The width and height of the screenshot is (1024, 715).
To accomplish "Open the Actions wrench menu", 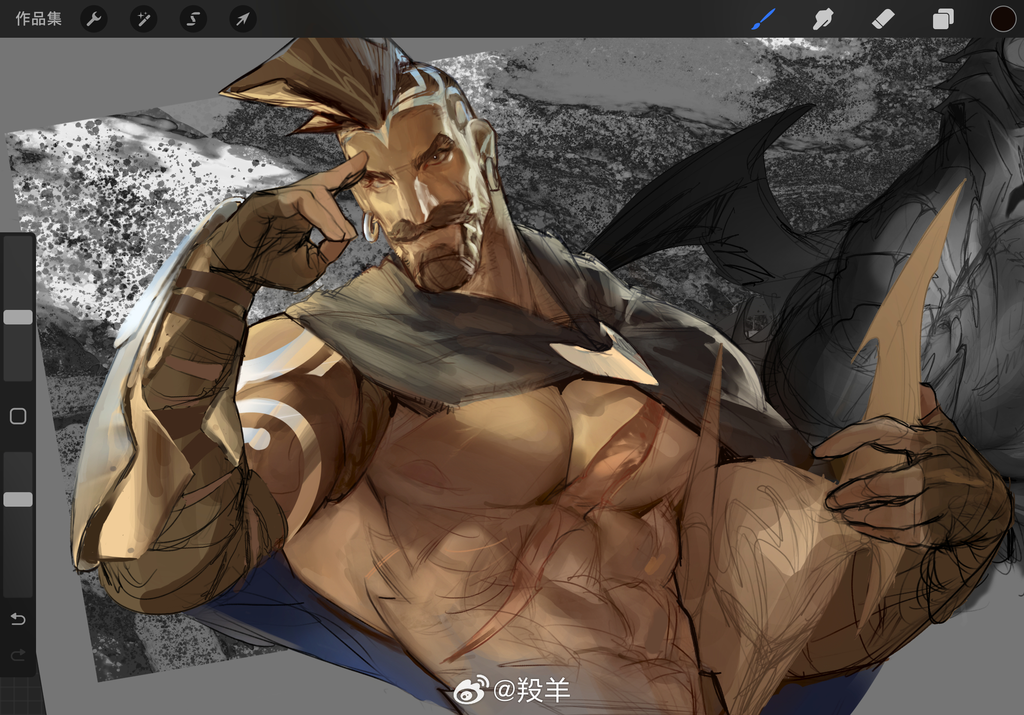I will 93,19.
